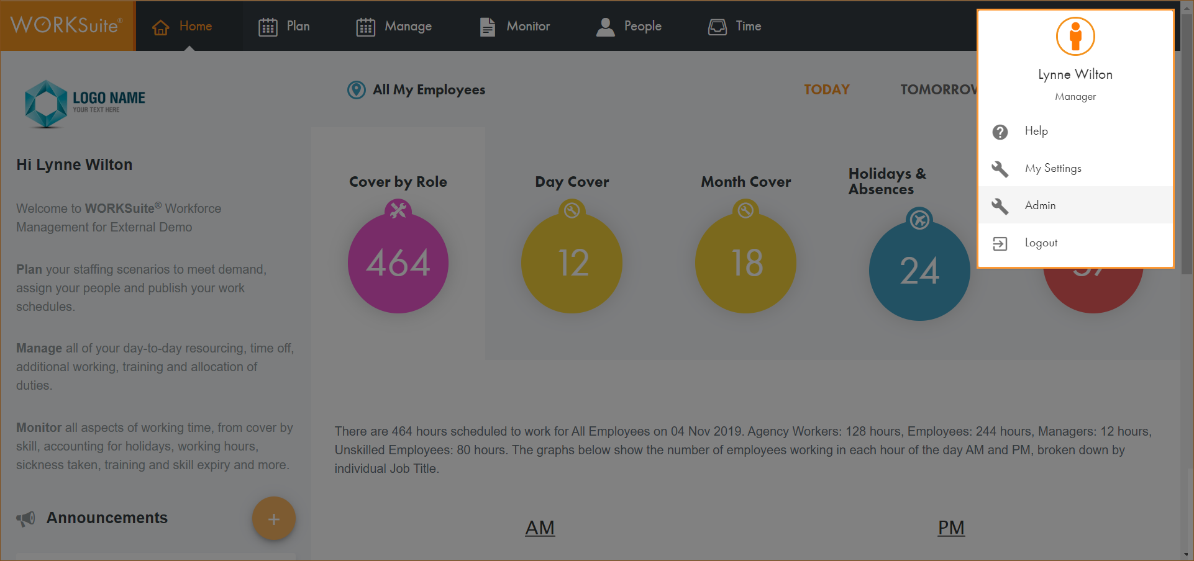Open the PM graph link
This screenshot has height=561, width=1194.
(950, 527)
